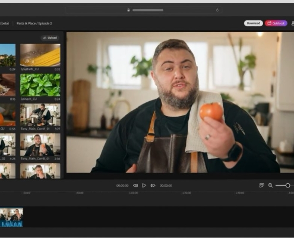The width and height of the screenshot is (294, 238).
Task: Open the captions/track layout icon
Action: pyautogui.click(x=261, y=186)
